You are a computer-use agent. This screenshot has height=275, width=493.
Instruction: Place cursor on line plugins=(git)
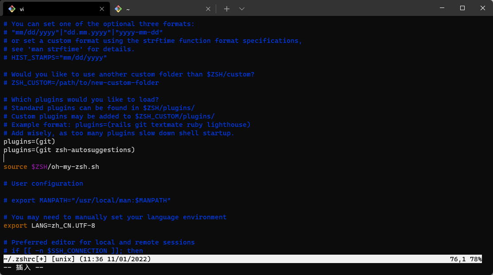point(29,141)
